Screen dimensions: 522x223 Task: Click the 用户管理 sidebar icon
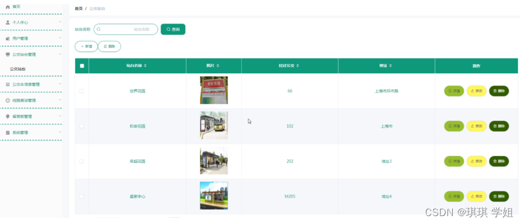(x=8, y=39)
